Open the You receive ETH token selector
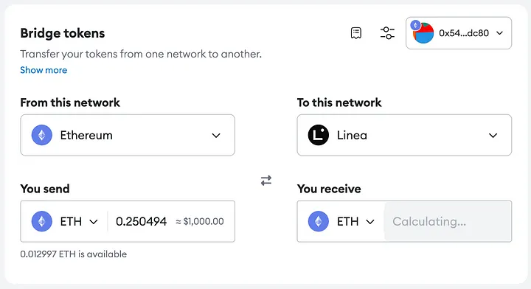Screen dimensions: 531x289 [341, 221]
